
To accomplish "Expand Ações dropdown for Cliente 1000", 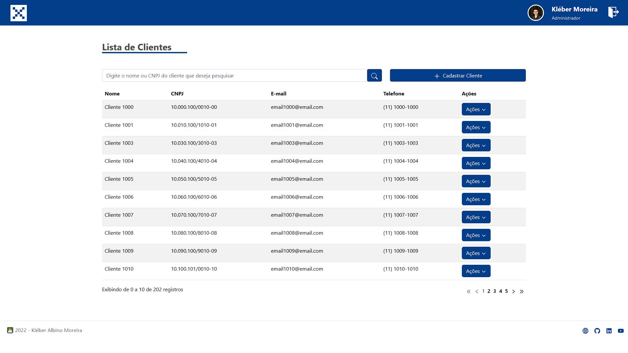I will pyautogui.click(x=476, y=109).
